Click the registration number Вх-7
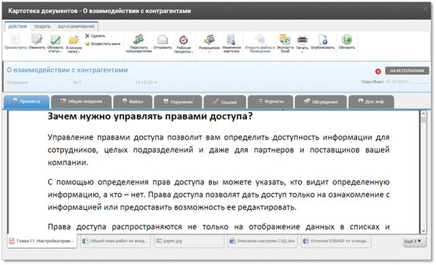436x265 pixels. (77, 82)
